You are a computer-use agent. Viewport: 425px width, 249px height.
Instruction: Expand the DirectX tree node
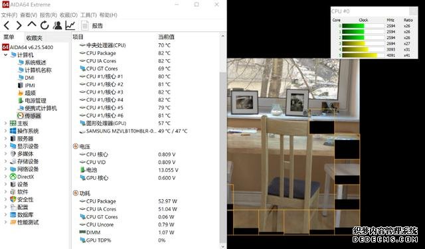click(x=5, y=177)
